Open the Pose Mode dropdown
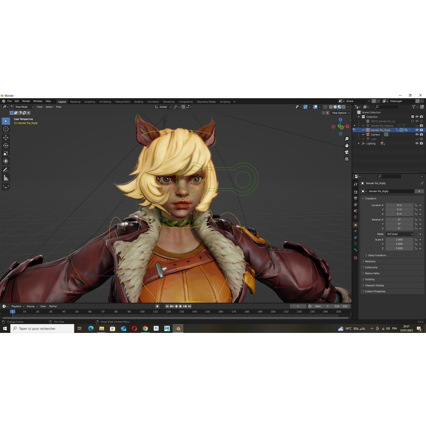426x426 pixels. [x=22, y=107]
